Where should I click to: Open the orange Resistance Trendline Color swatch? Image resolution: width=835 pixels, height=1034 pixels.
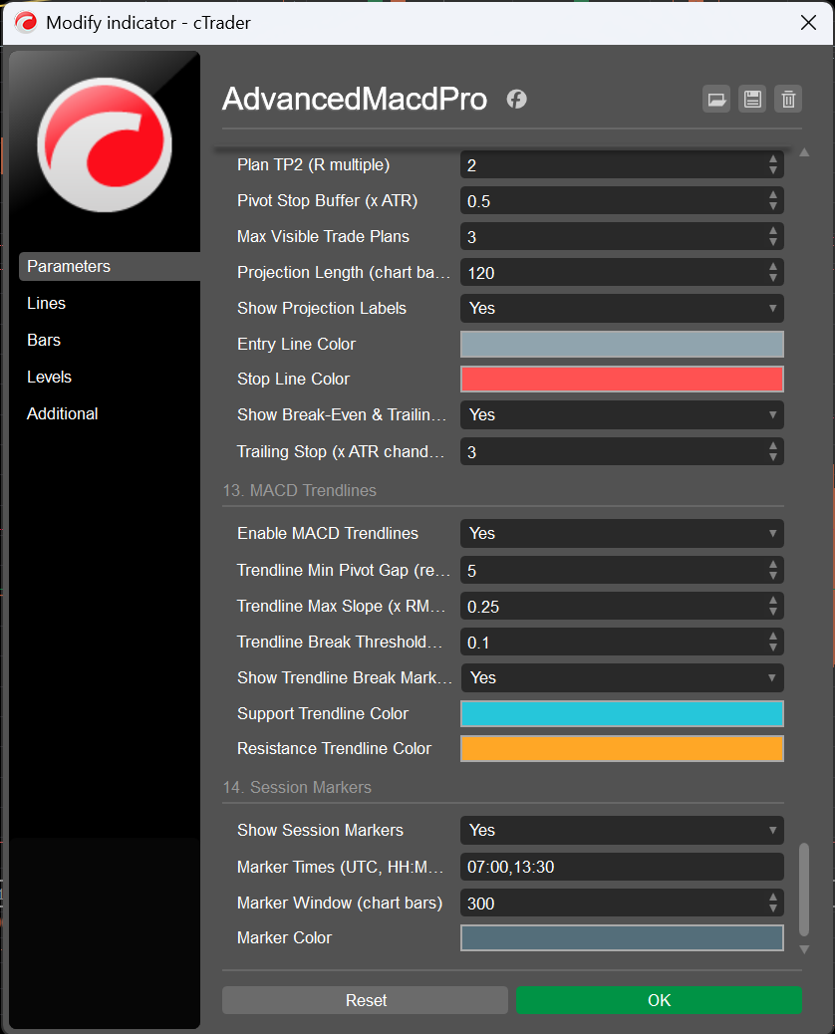click(x=622, y=748)
